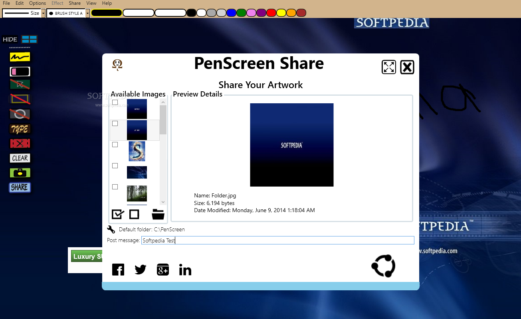Select the small black round swatch

[x=192, y=13]
